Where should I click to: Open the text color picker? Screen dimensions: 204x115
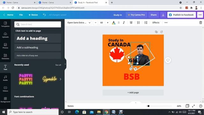coord(113,23)
